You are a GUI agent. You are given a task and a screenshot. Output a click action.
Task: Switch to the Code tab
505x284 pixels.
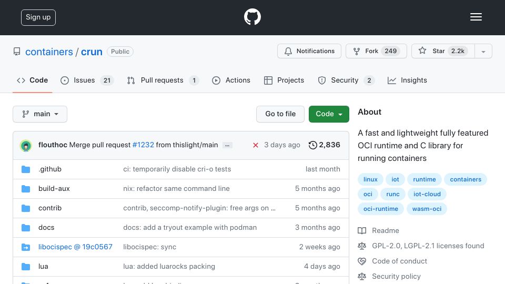[x=32, y=80]
